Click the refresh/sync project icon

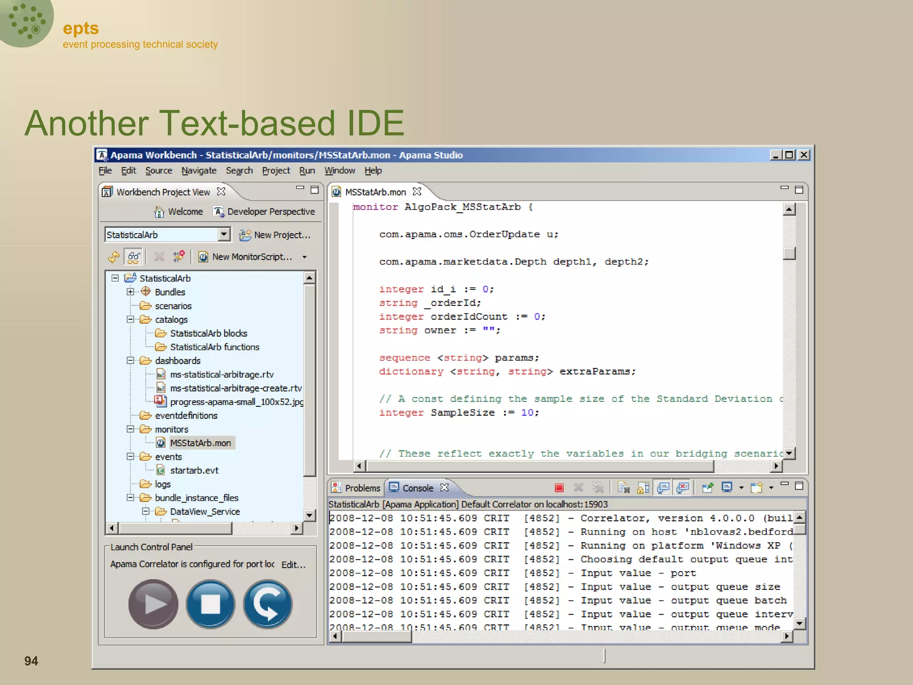pyautogui.click(x=114, y=257)
